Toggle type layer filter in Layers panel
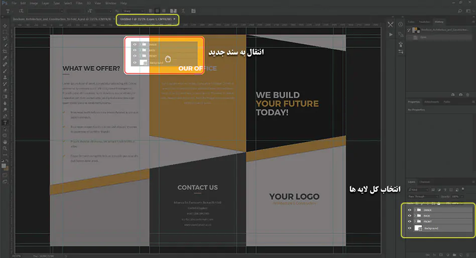 point(445,190)
